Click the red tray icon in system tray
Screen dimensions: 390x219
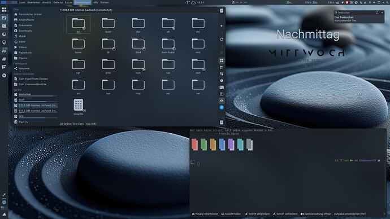347,2
